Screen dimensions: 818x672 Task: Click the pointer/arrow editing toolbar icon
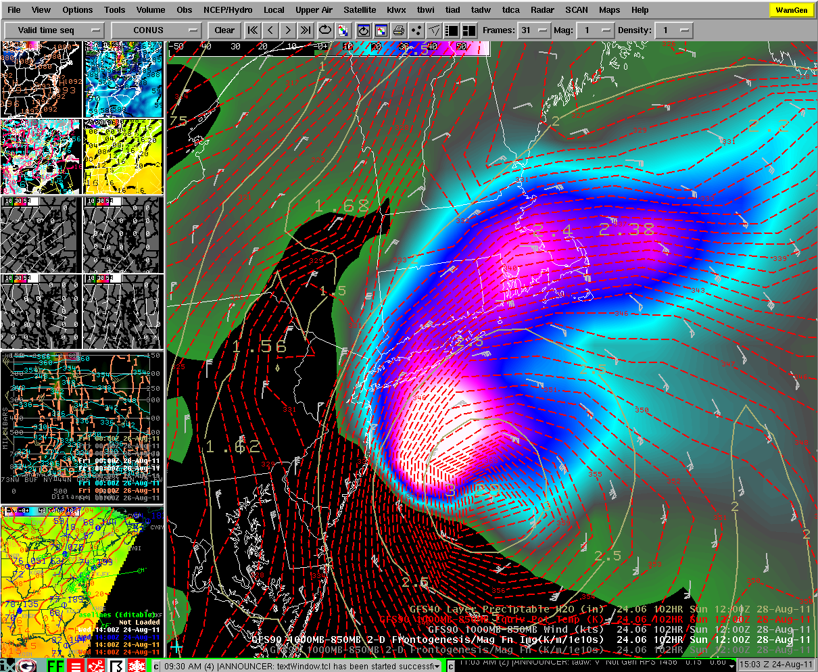(x=434, y=30)
